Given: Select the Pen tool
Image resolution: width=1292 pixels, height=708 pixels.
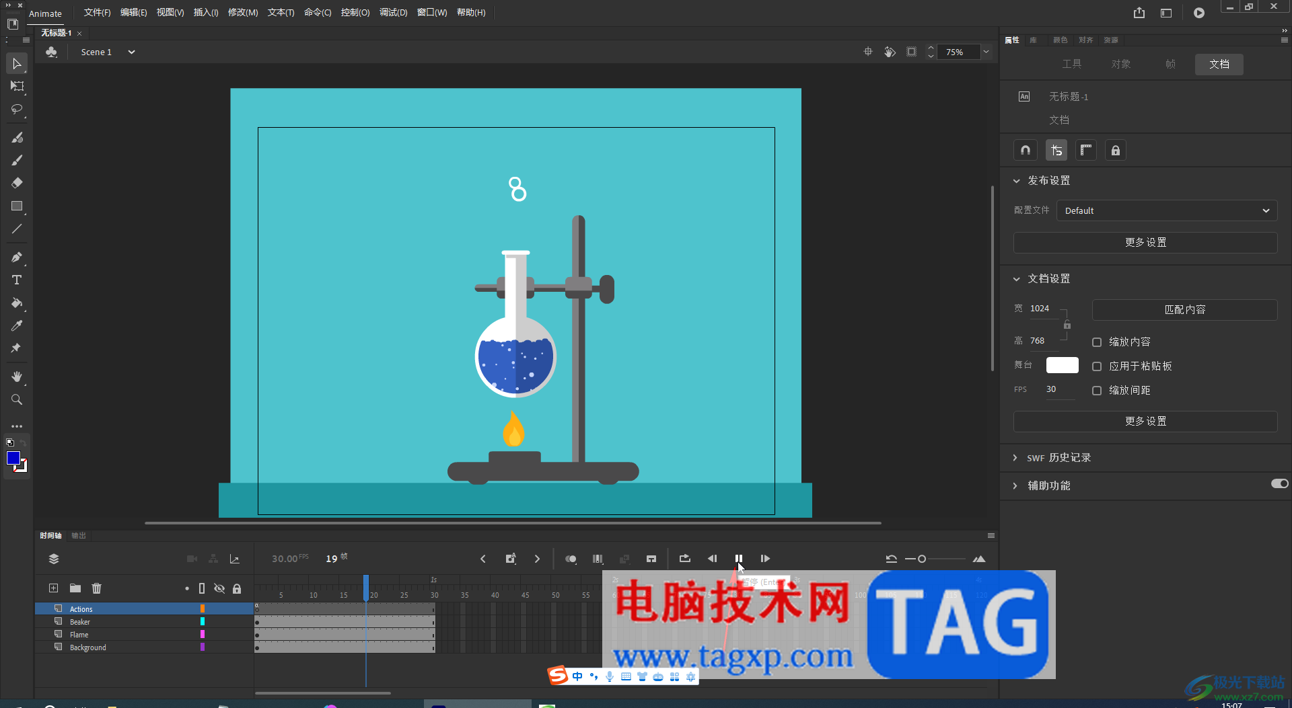Looking at the screenshot, I should [17, 257].
